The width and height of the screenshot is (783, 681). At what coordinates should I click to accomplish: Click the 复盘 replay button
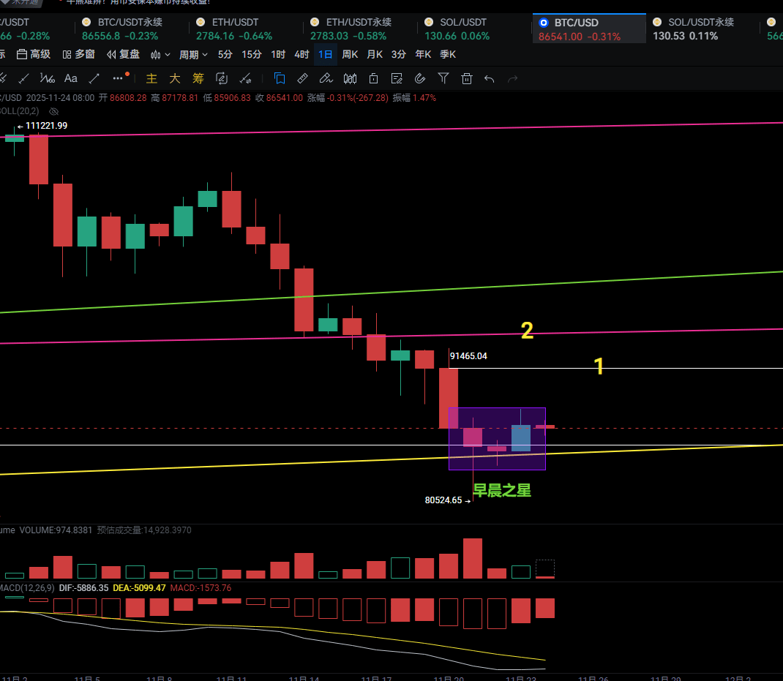123,54
